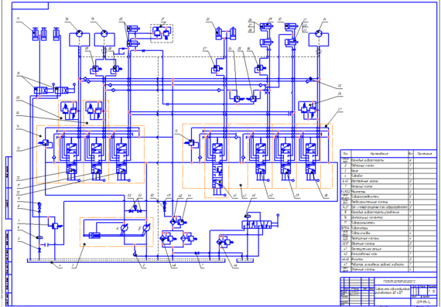Select the empty frame box in top-left corner
Image resolution: width=441 pixels, height=307 pixels.
click(30, 5)
